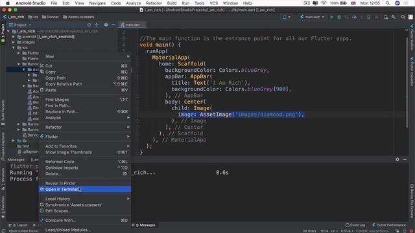The image size is (415, 233).
Task: Click the Assets.xcassets breadcrumb
Action: [78, 17]
